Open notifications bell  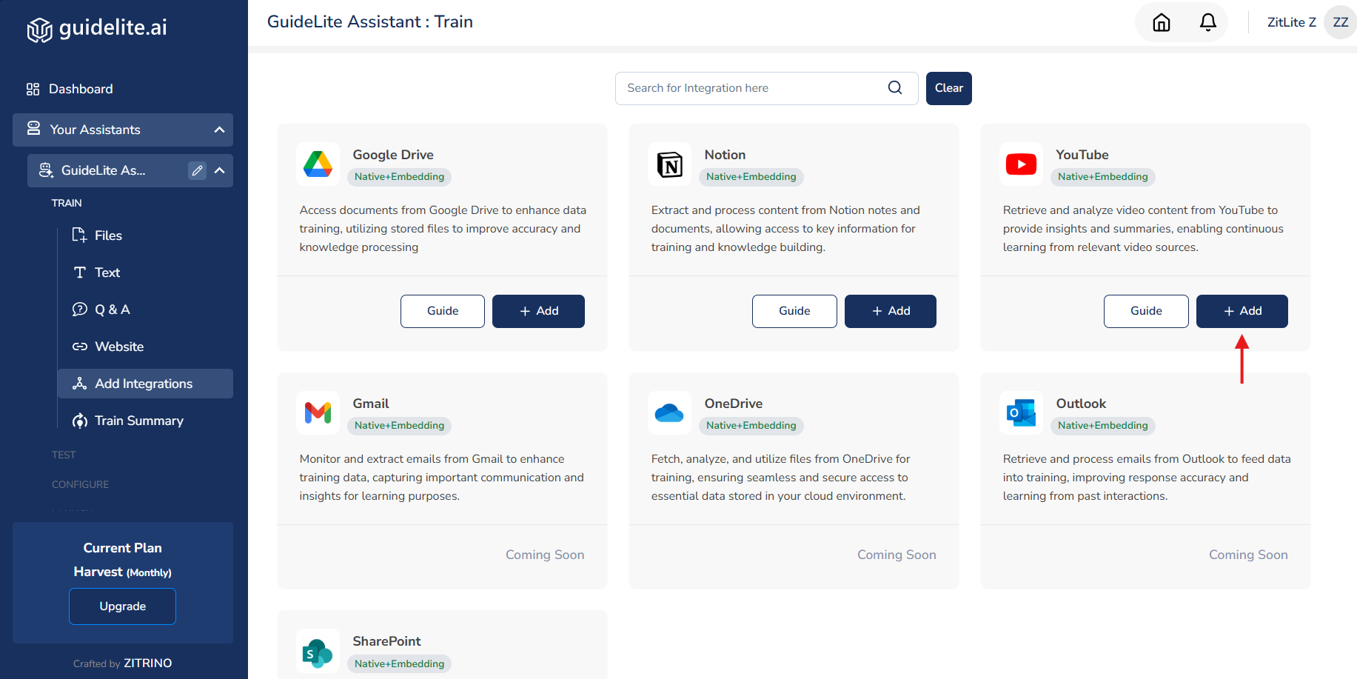pyautogui.click(x=1207, y=23)
